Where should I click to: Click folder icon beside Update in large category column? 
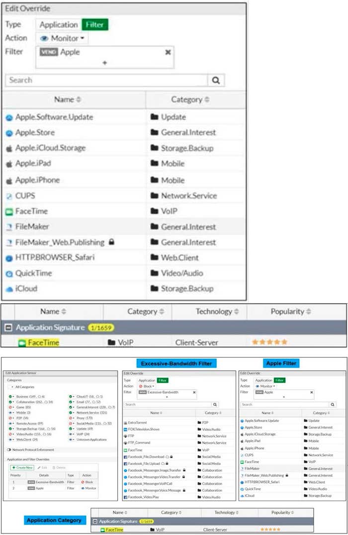click(x=155, y=117)
